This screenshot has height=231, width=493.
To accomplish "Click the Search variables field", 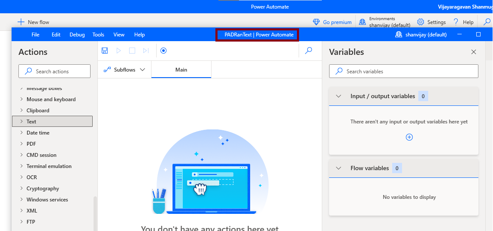I will point(404,71).
